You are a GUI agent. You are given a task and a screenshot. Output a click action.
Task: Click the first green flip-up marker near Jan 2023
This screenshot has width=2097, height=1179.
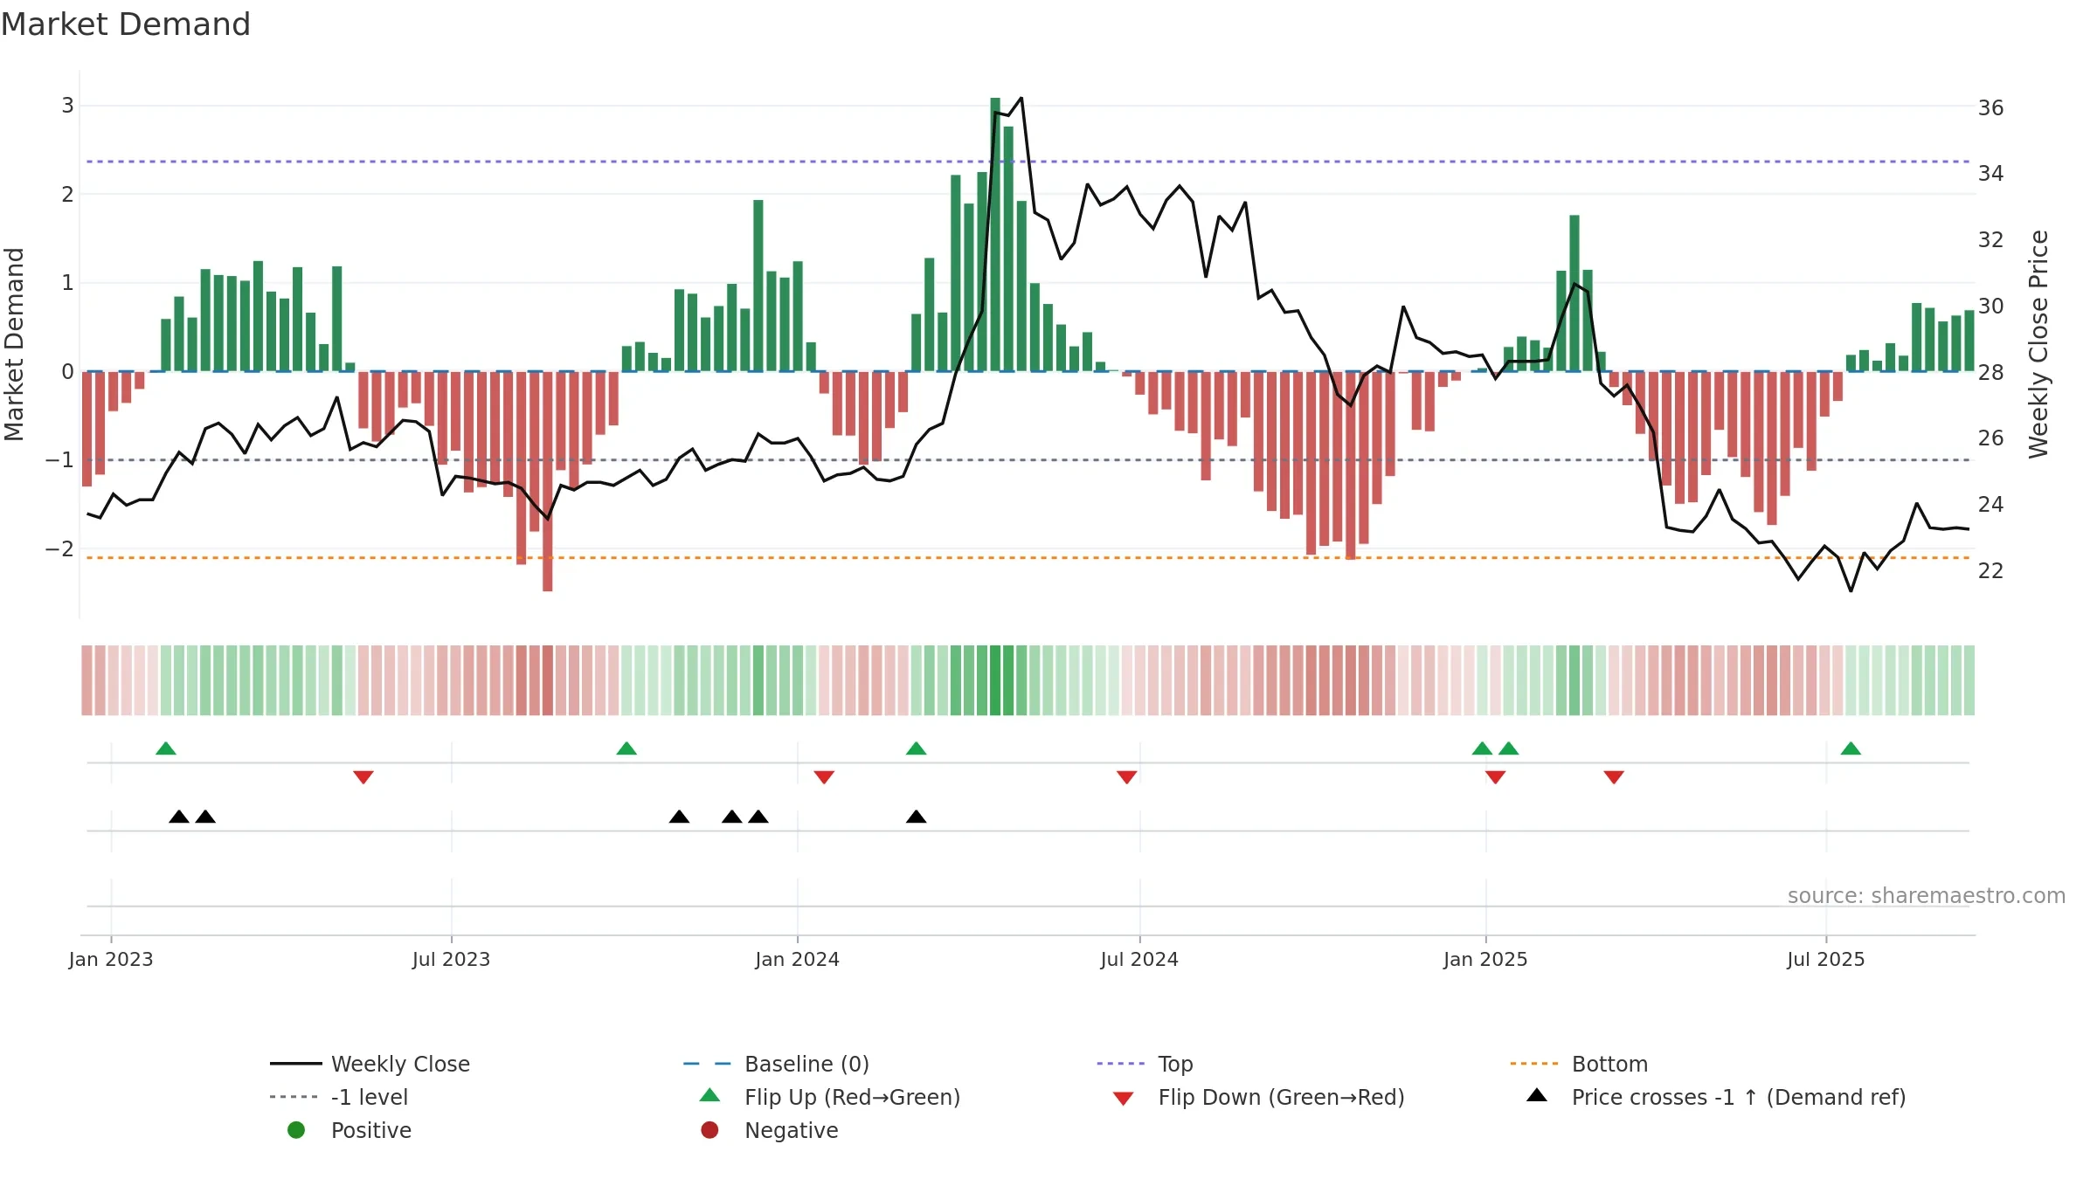click(x=166, y=748)
